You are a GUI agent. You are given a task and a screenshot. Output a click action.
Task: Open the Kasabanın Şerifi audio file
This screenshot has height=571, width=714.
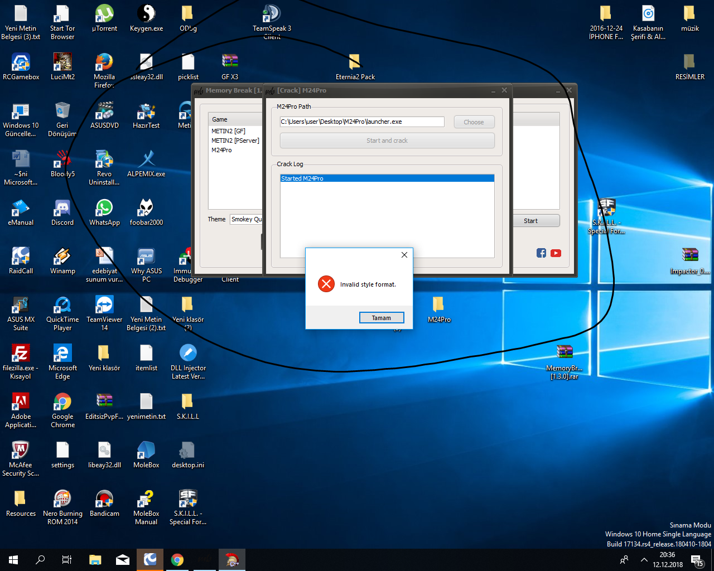[x=648, y=22]
